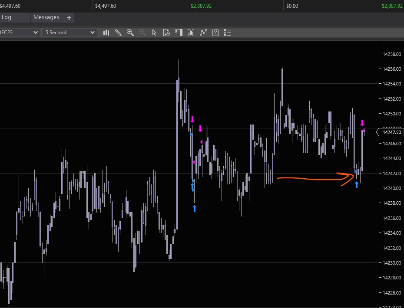Screen dimensions: 404x308
Task: Click the $0.00 value in top row
Action: (x=292, y=6)
